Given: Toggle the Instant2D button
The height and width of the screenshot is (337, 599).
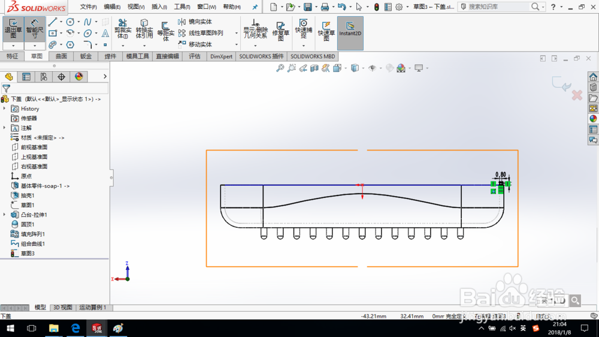Looking at the screenshot, I should (x=350, y=33).
